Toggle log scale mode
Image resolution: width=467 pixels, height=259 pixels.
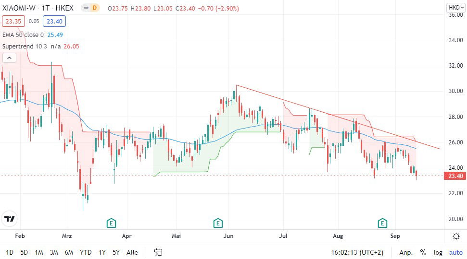tap(438, 252)
